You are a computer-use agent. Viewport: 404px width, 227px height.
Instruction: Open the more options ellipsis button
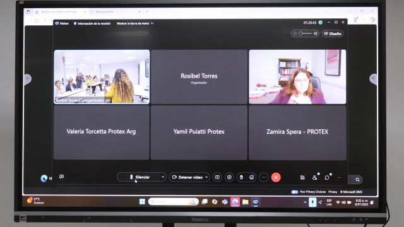coord(264,177)
